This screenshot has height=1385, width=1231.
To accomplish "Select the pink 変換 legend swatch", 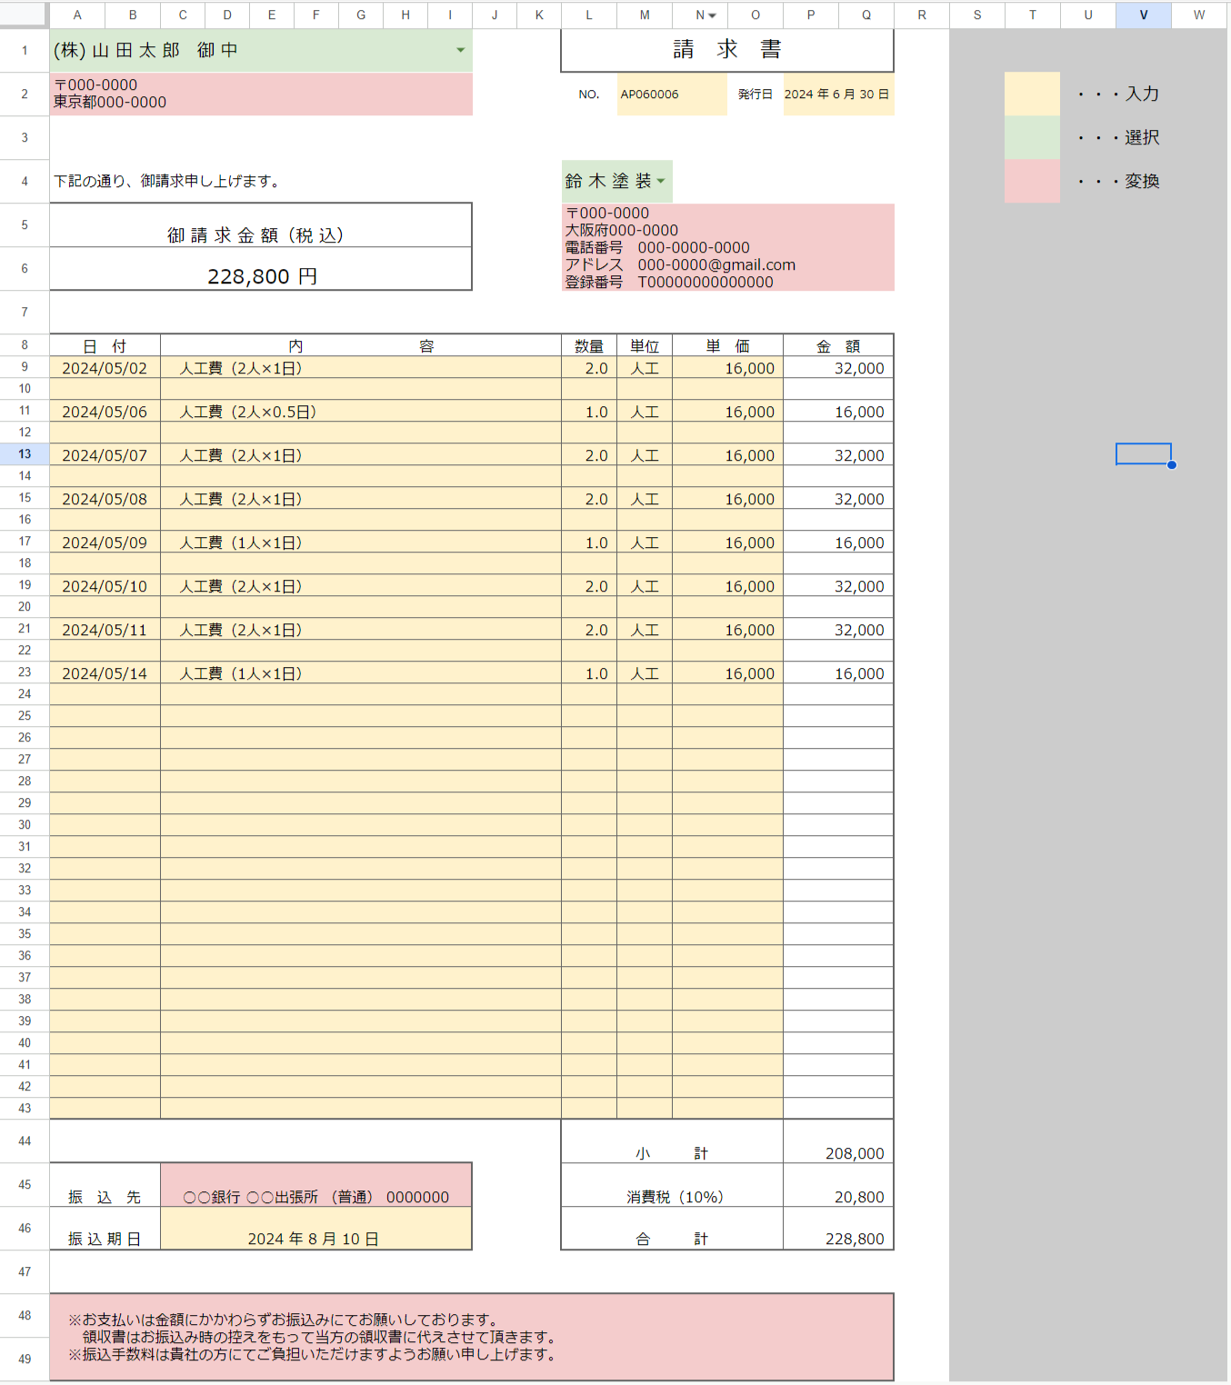I will point(1032,181).
